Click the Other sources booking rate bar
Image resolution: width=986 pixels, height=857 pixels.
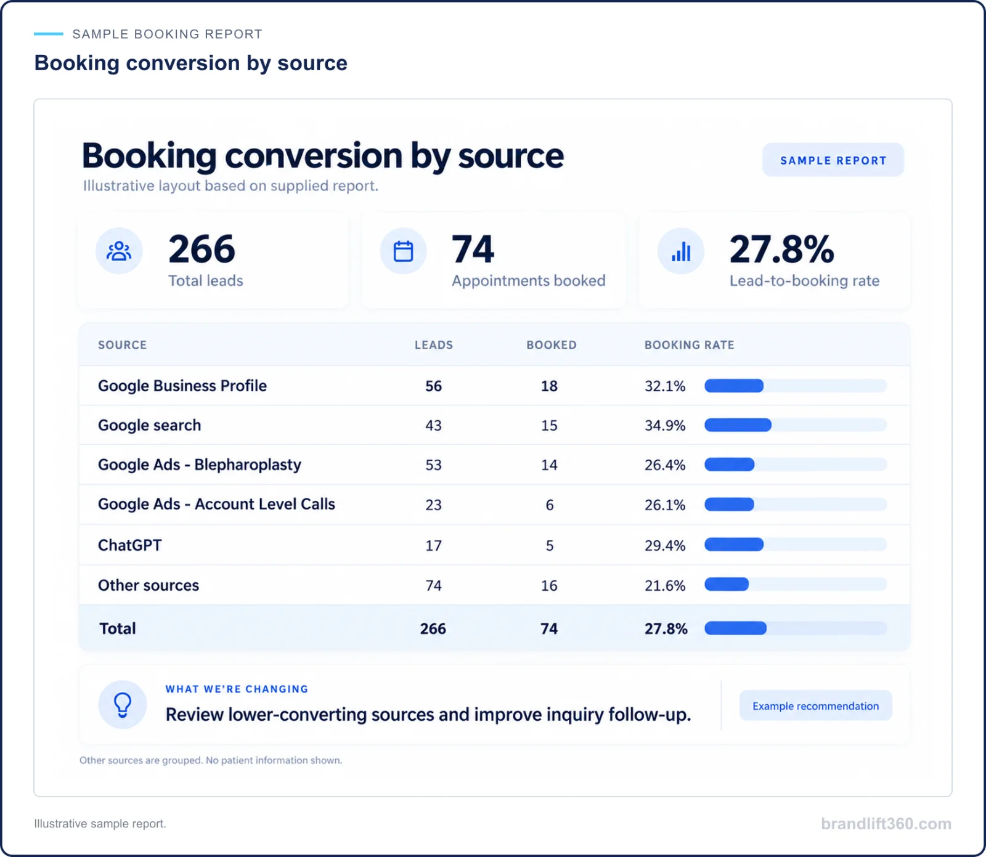pos(796,584)
